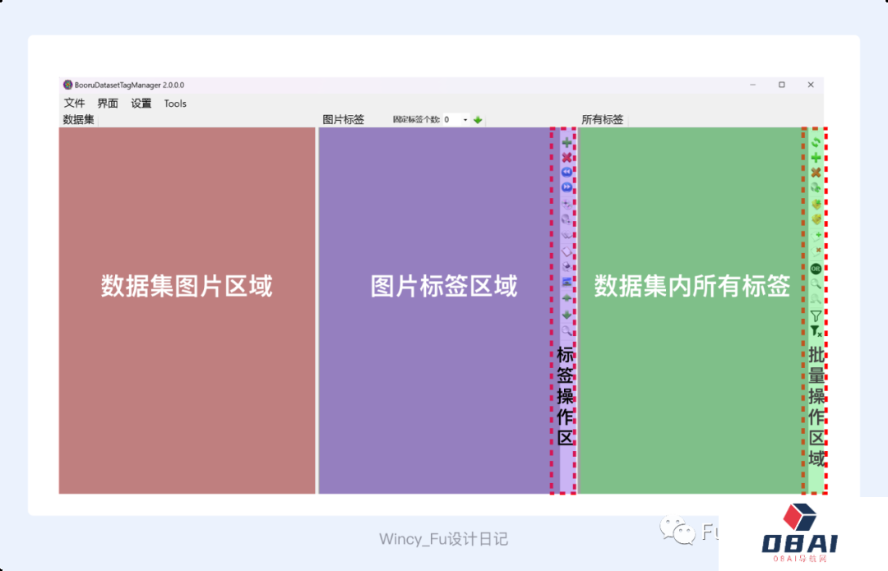Open the 设置 menu
The image size is (888, 571).
pos(141,104)
